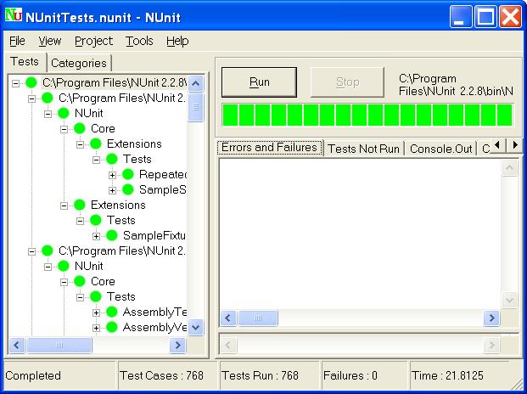The width and height of the screenshot is (527, 394).
Task: Collapse the first NUnit namespace node
Action: point(48,114)
